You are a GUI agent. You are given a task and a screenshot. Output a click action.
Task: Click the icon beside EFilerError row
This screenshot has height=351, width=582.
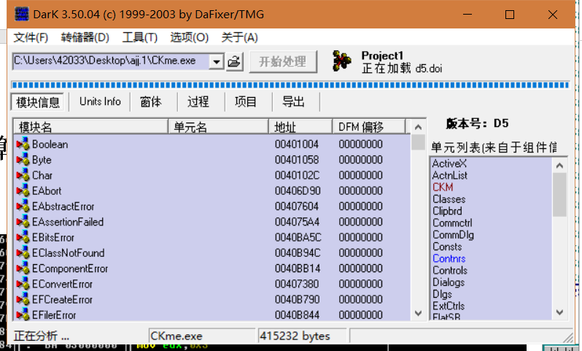click(23, 315)
